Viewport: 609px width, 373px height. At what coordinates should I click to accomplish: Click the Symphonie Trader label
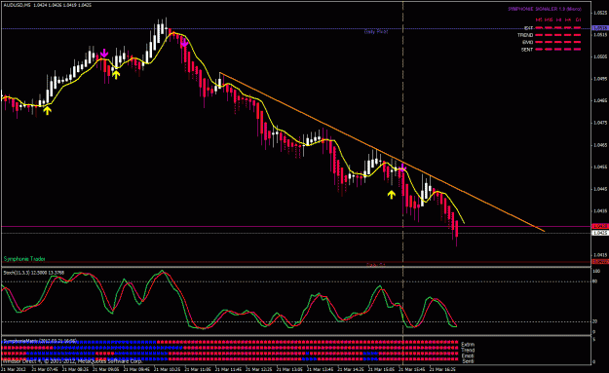click(24, 258)
